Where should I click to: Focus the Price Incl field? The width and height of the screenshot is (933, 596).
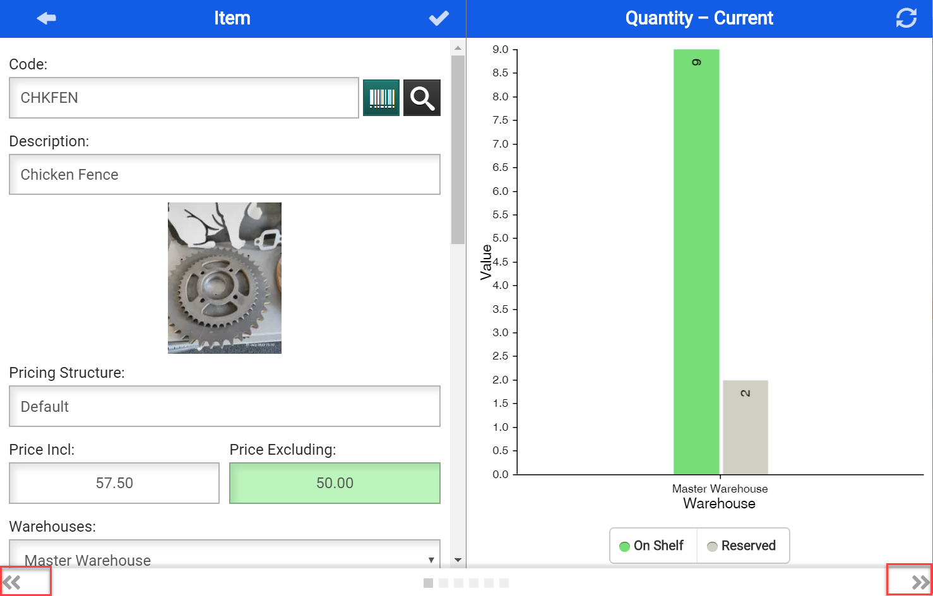114,483
